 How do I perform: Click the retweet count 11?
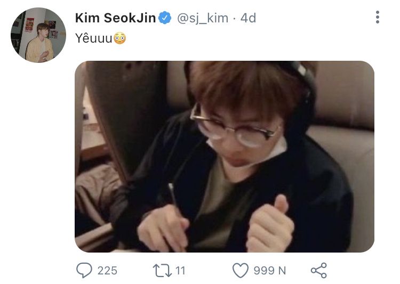click(x=180, y=271)
